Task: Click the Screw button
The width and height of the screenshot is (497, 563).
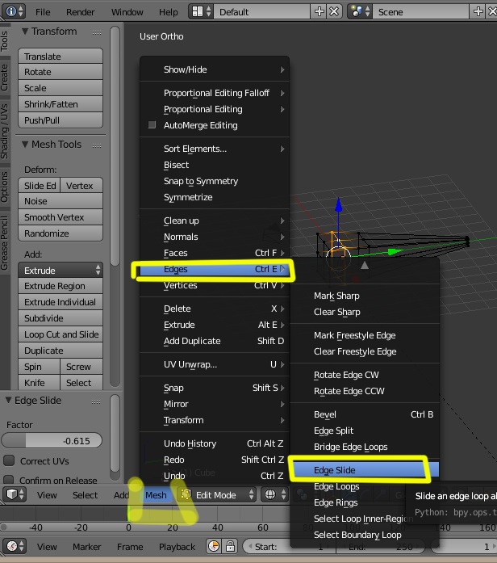Action: (x=81, y=366)
